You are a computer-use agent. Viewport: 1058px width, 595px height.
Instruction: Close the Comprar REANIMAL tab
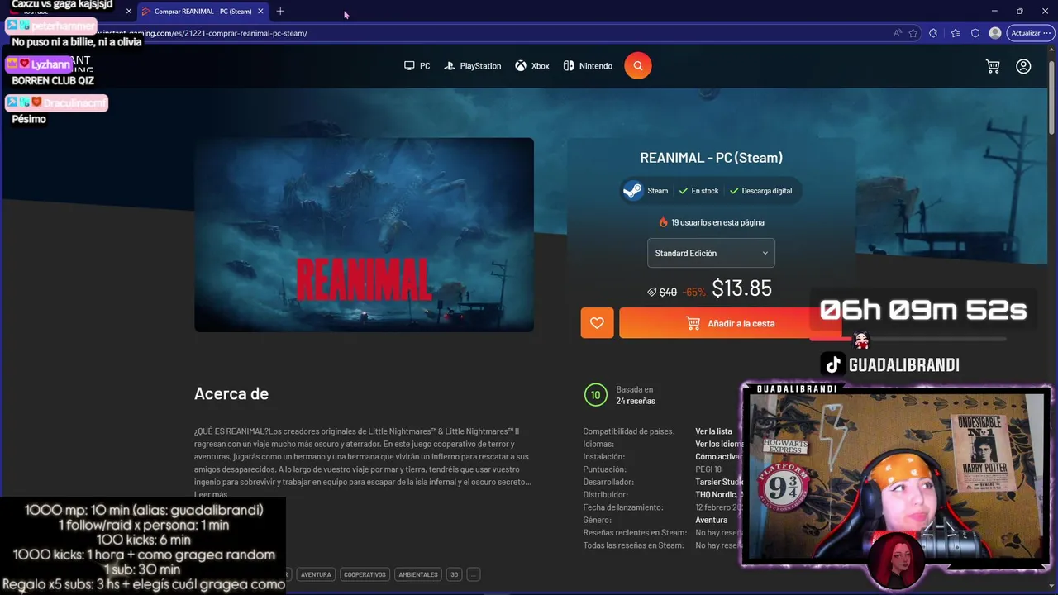pyautogui.click(x=260, y=11)
